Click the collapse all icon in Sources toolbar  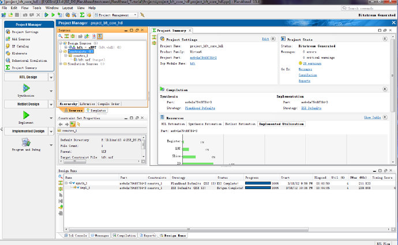pyautogui.click(x=67, y=36)
